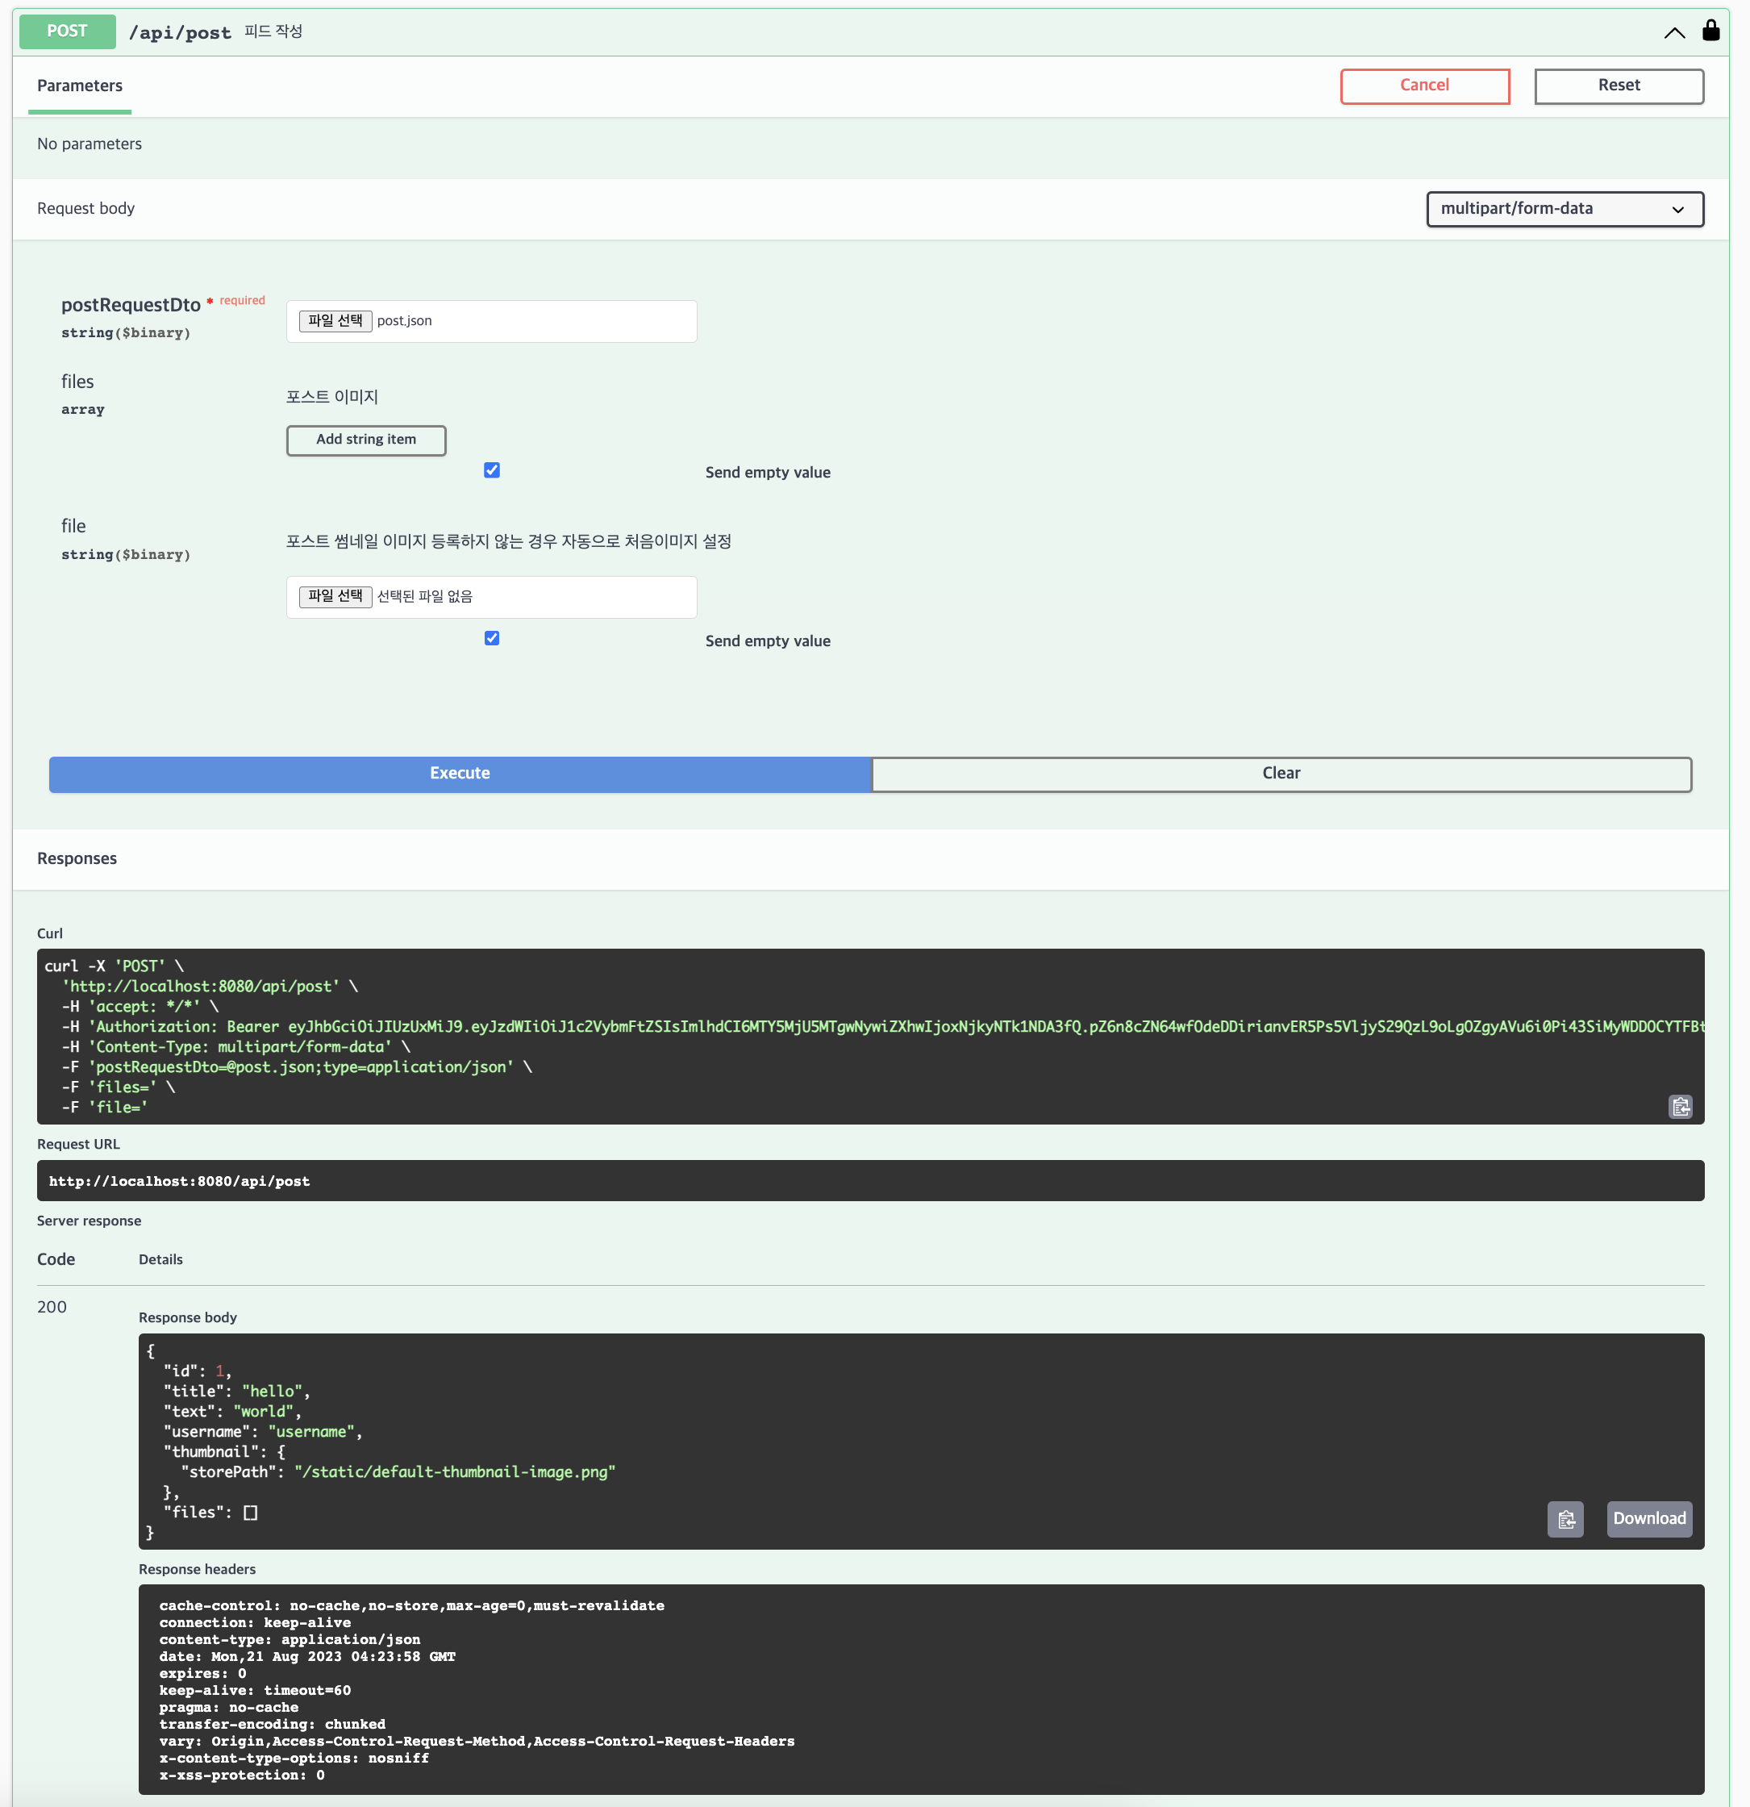Add string item to files array
Image resolution: width=1750 pixels, height=1807 pixels.
click(x=366, y=440)
